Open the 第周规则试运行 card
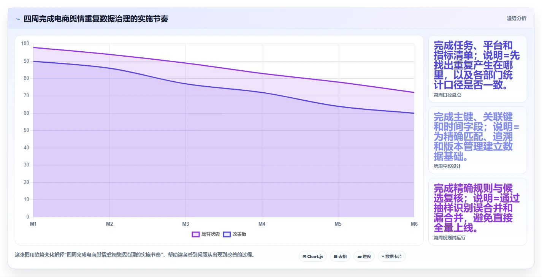Screen dimensions: 542x277 477,212
